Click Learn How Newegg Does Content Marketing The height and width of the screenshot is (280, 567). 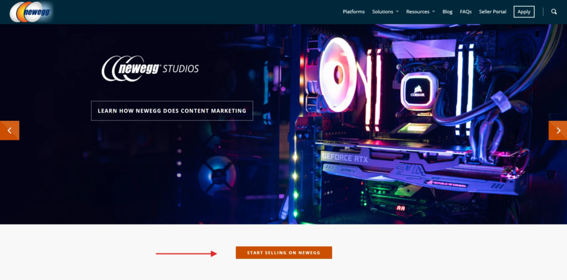click(x=172, y=111)
